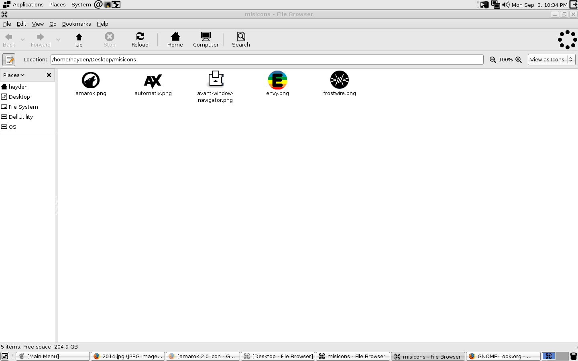Open the View menu
The width and height of the screenshot is (578, 361).
tap(38, 24)
